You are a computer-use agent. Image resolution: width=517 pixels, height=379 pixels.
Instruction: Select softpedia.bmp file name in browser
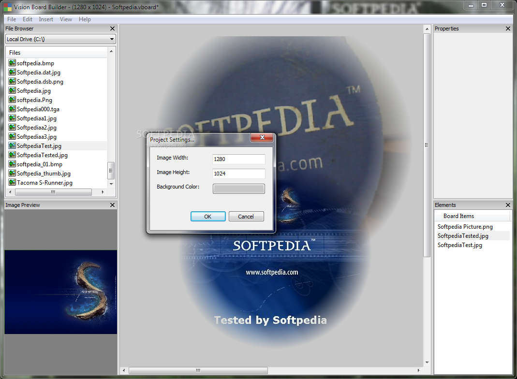[x=36, y=63]
